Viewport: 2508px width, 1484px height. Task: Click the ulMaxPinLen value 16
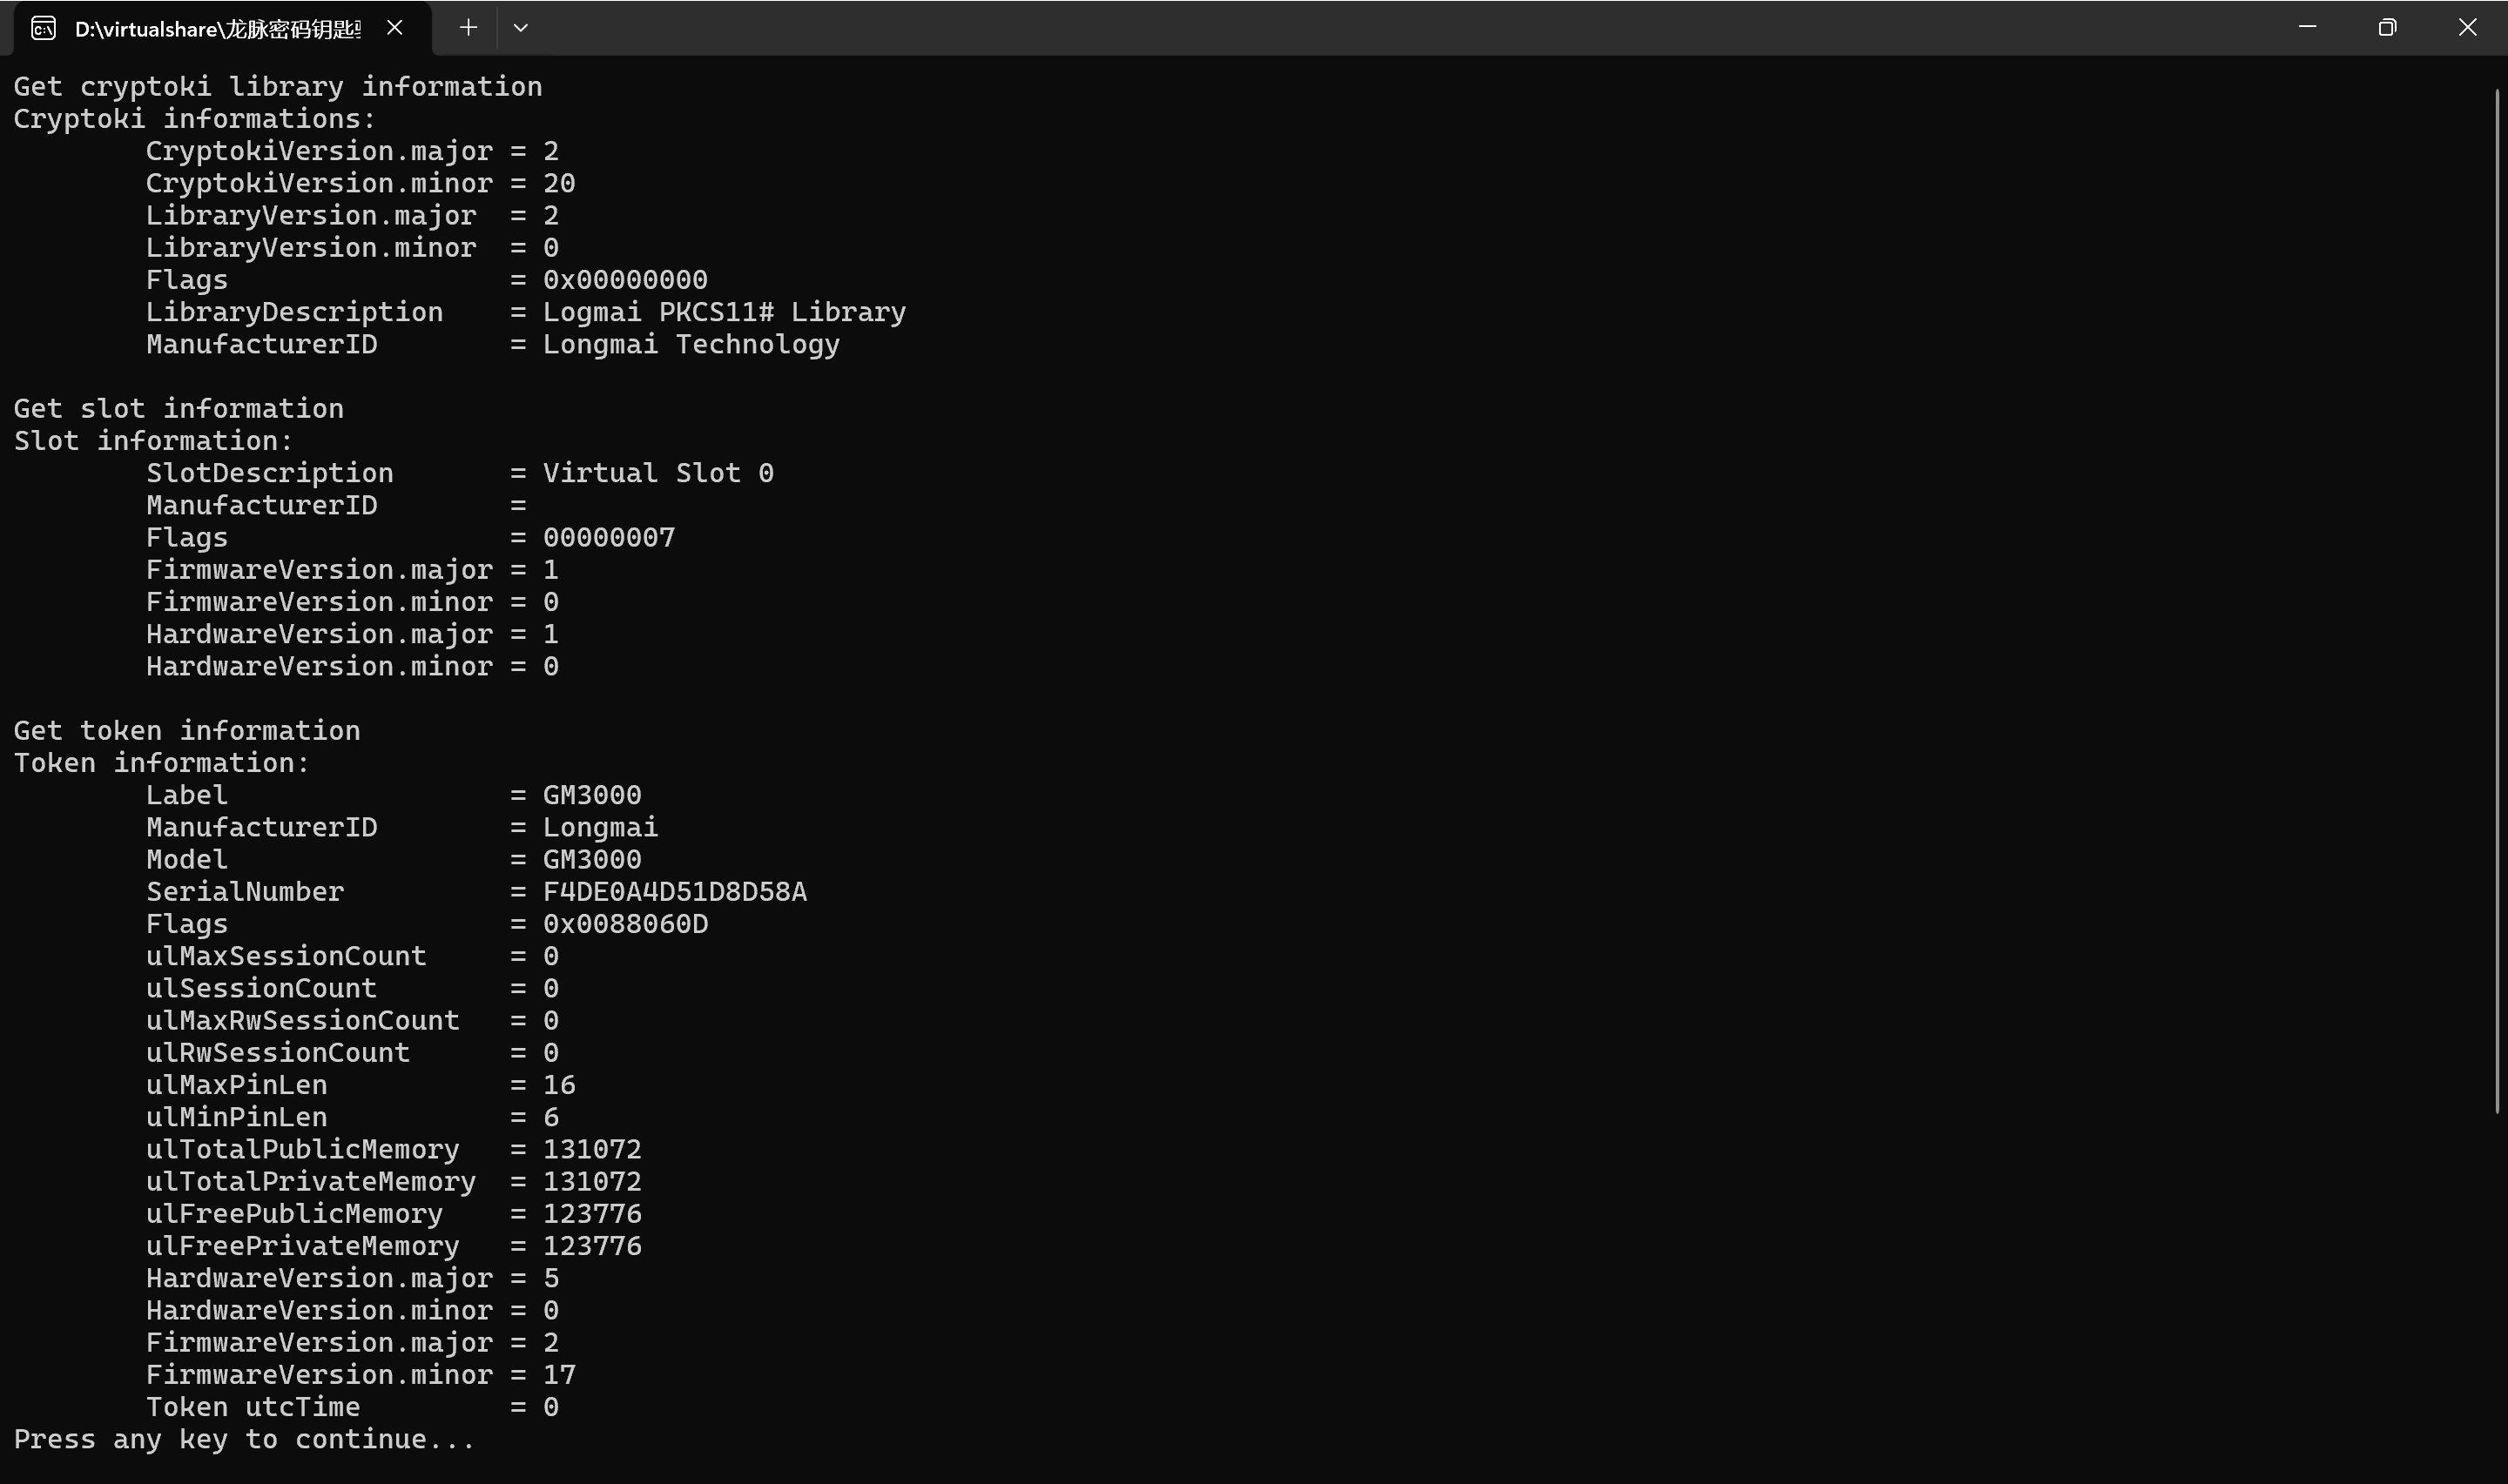559,1084
